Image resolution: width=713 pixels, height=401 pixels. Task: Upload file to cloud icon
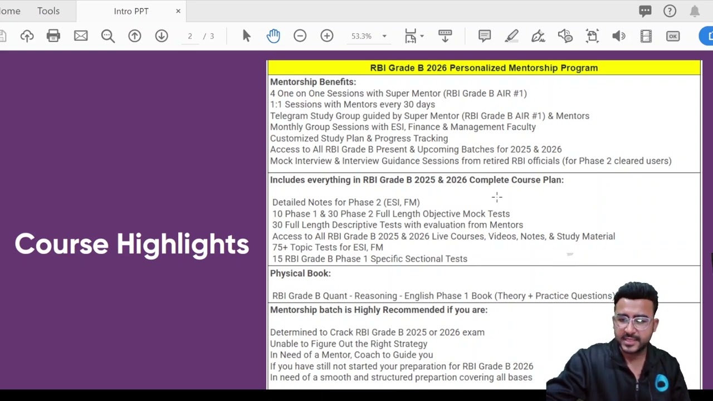pyautogui.click(x=27, y=36)
